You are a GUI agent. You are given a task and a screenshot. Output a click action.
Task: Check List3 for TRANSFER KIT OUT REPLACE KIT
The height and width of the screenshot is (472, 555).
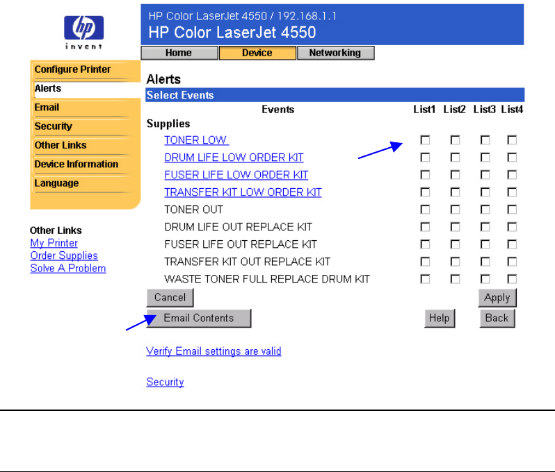485,262
